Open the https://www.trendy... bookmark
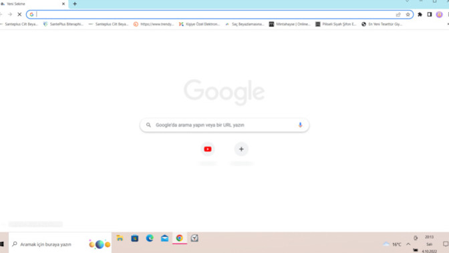This screenshot has width=449, height=253. coord(154,24)
